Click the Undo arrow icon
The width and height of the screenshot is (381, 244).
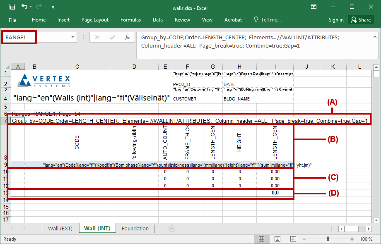24,7
